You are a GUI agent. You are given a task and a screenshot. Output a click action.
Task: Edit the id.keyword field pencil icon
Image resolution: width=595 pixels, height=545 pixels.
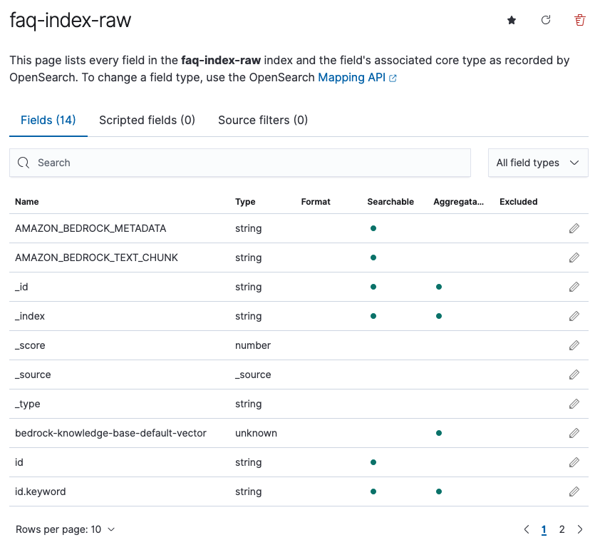[574, 491]
